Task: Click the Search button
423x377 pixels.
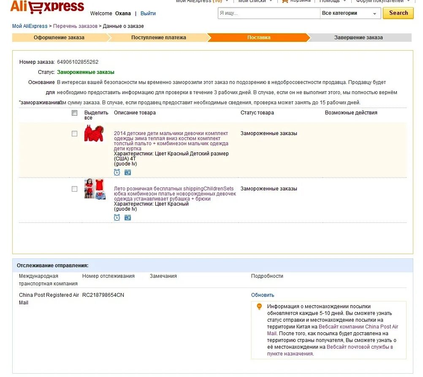Action: click(x=398, y=13)
